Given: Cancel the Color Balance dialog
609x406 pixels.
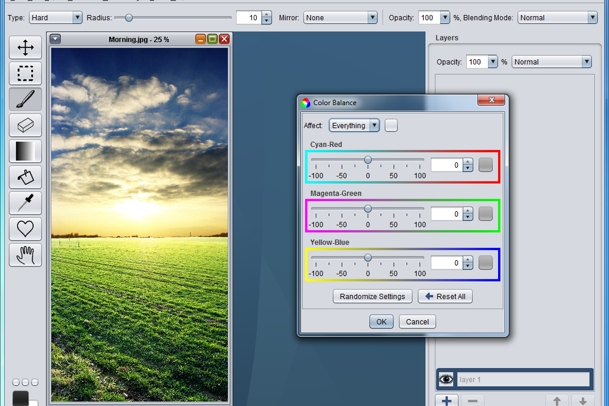Looking at the screenshot, I should [x=417, y=322].
